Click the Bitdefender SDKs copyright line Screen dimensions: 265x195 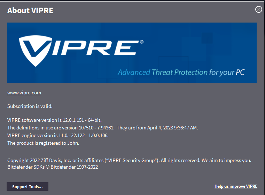(53, 167)
